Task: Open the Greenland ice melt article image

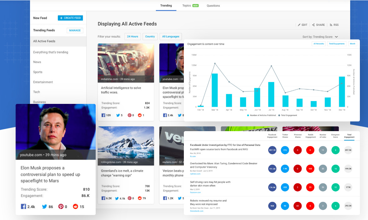Action: pos(126,146)
